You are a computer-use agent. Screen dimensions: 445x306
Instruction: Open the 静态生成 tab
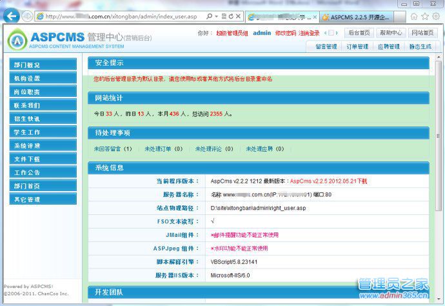click(x=420, y=46)
